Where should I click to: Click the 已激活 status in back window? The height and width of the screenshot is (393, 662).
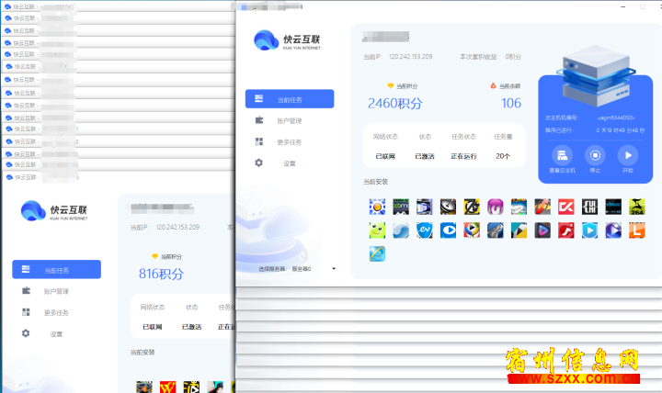[191, 327]
